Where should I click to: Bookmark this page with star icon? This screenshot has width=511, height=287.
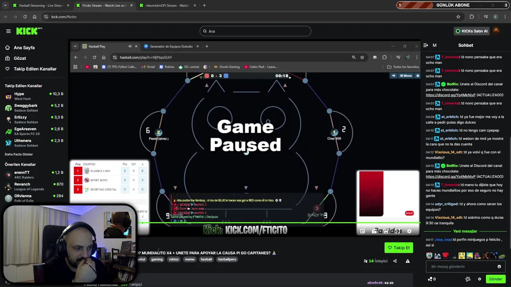tap(458, 17)
